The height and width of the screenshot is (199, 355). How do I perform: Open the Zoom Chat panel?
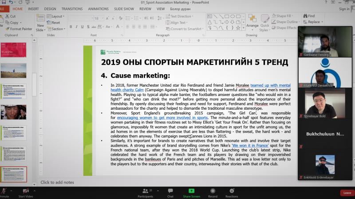(x=170, y=193)
